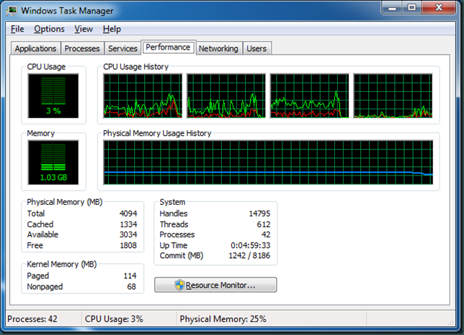Click the Commit value 1242 / 8186
Viewport: 464px width, 335px height.
click(249, 255)
